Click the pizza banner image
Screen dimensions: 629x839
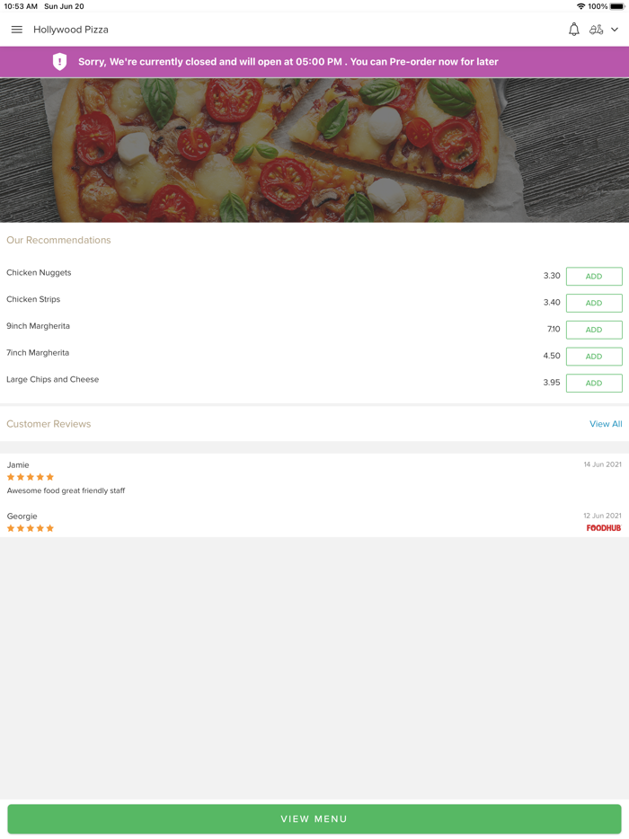(314, 148)
